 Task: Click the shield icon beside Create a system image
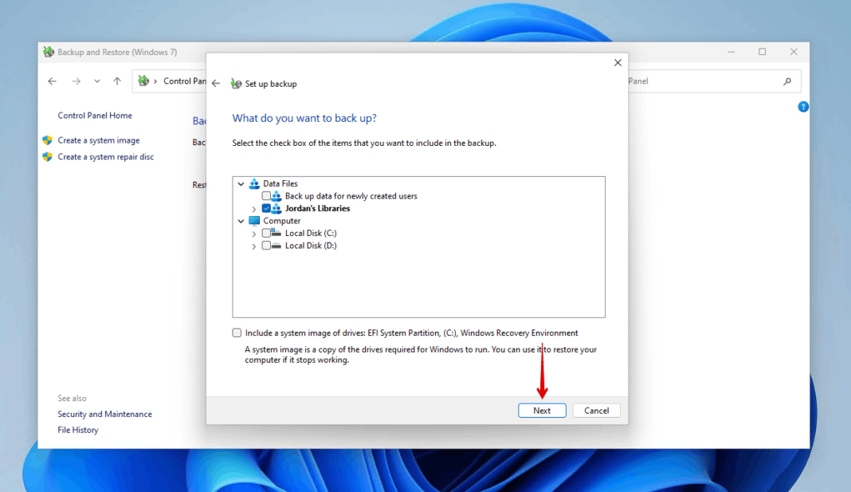48,140
